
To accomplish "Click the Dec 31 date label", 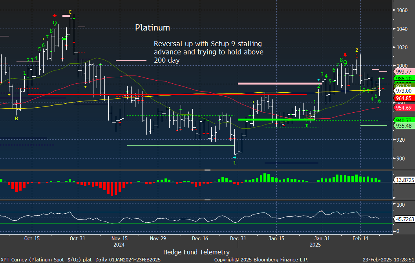I will tap(238, 238).
